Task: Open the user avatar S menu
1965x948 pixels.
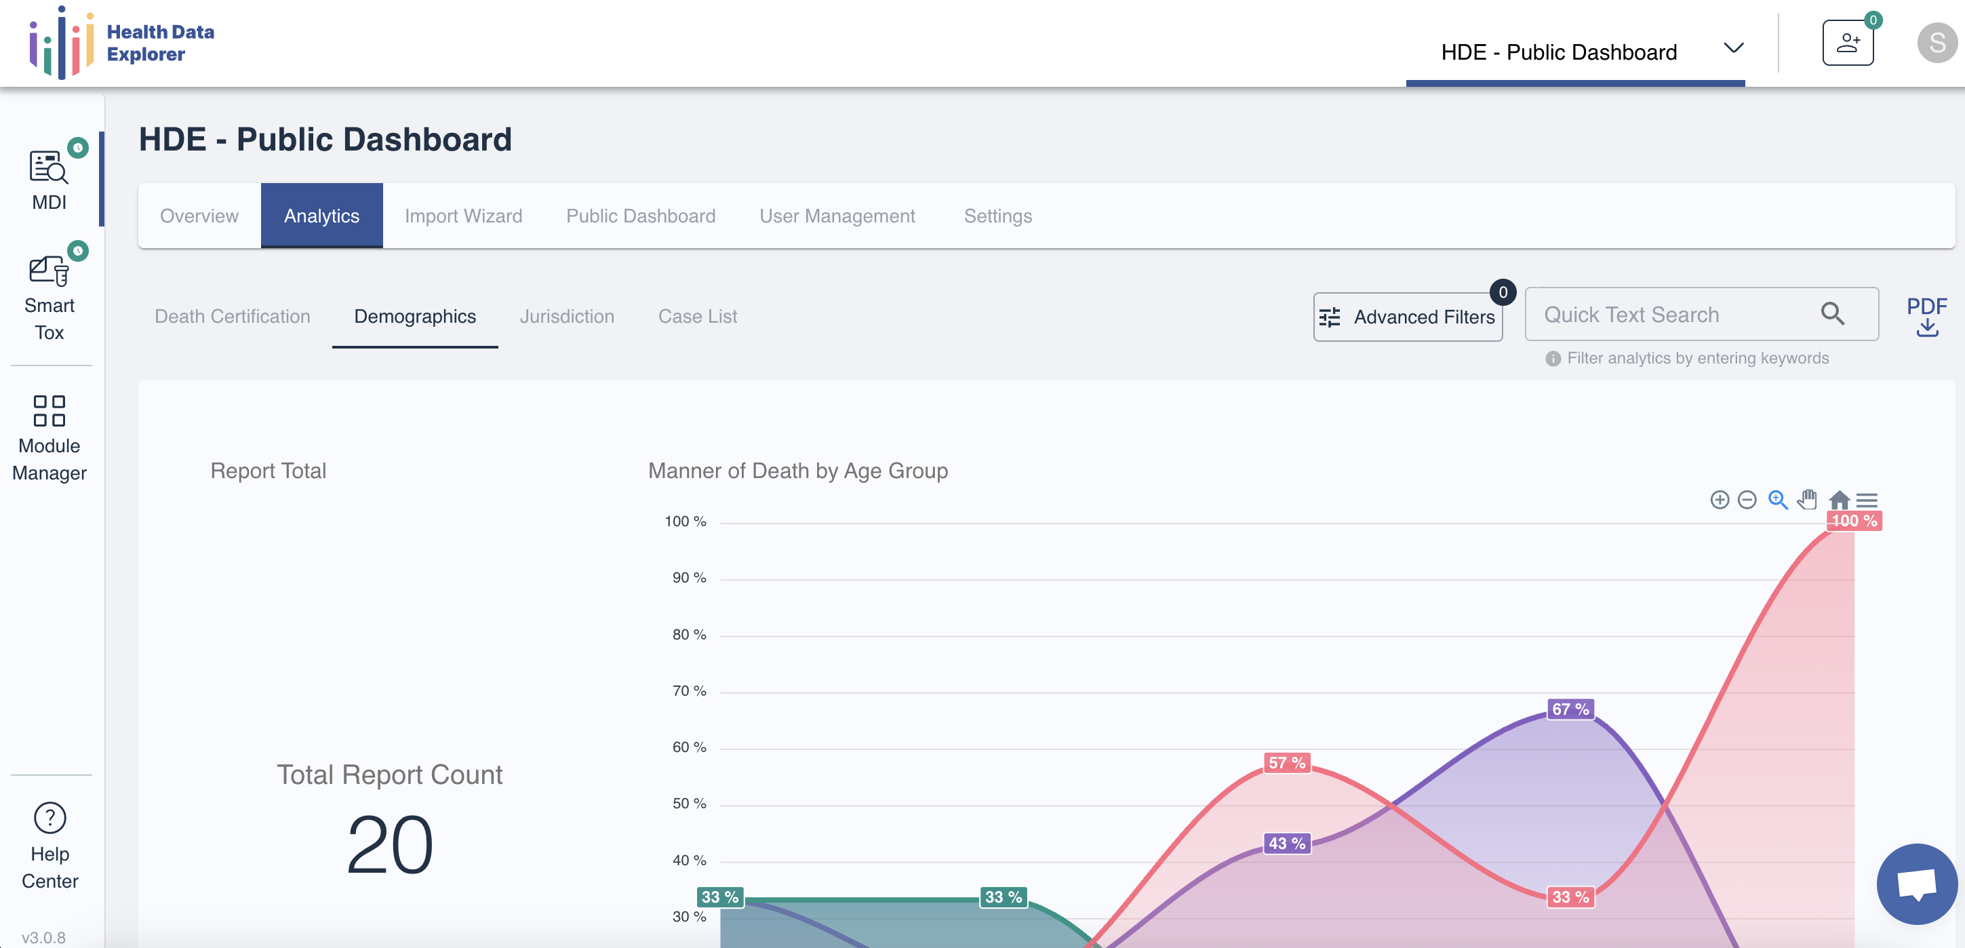Action: pos(1937,43)
